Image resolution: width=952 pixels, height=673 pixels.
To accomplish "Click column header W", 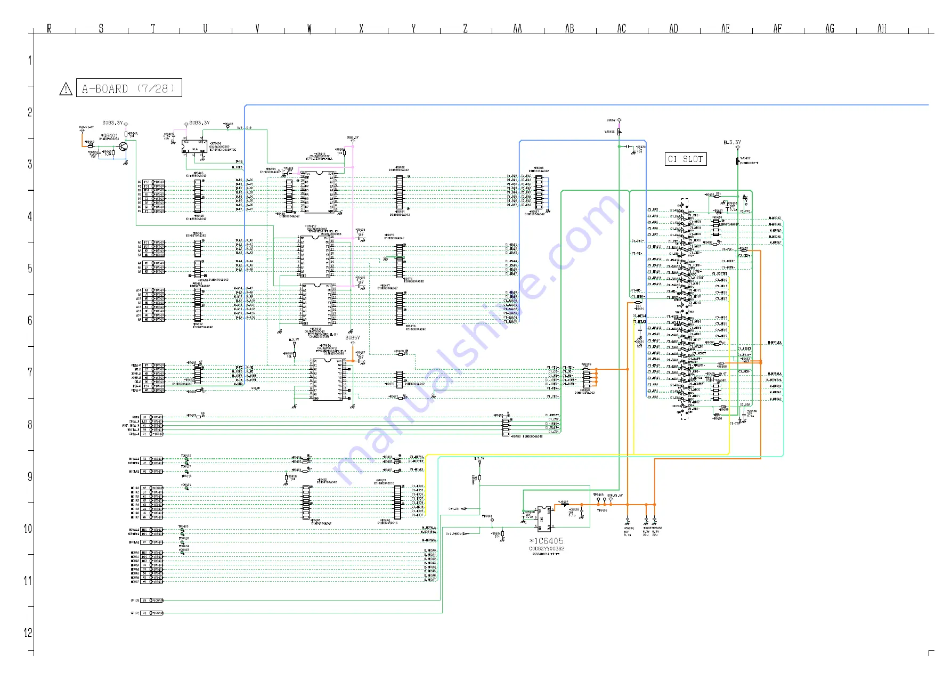I will click(x=309, y=29).
